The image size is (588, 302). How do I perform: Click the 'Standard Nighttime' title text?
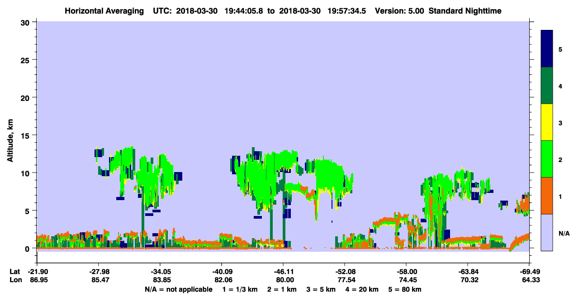coord(465,10)
